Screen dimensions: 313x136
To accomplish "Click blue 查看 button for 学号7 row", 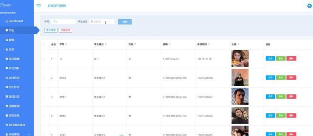I will coord(270,97).
